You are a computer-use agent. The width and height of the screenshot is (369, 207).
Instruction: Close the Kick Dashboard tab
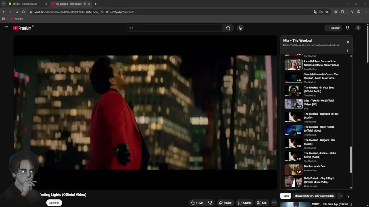[46, 4]
